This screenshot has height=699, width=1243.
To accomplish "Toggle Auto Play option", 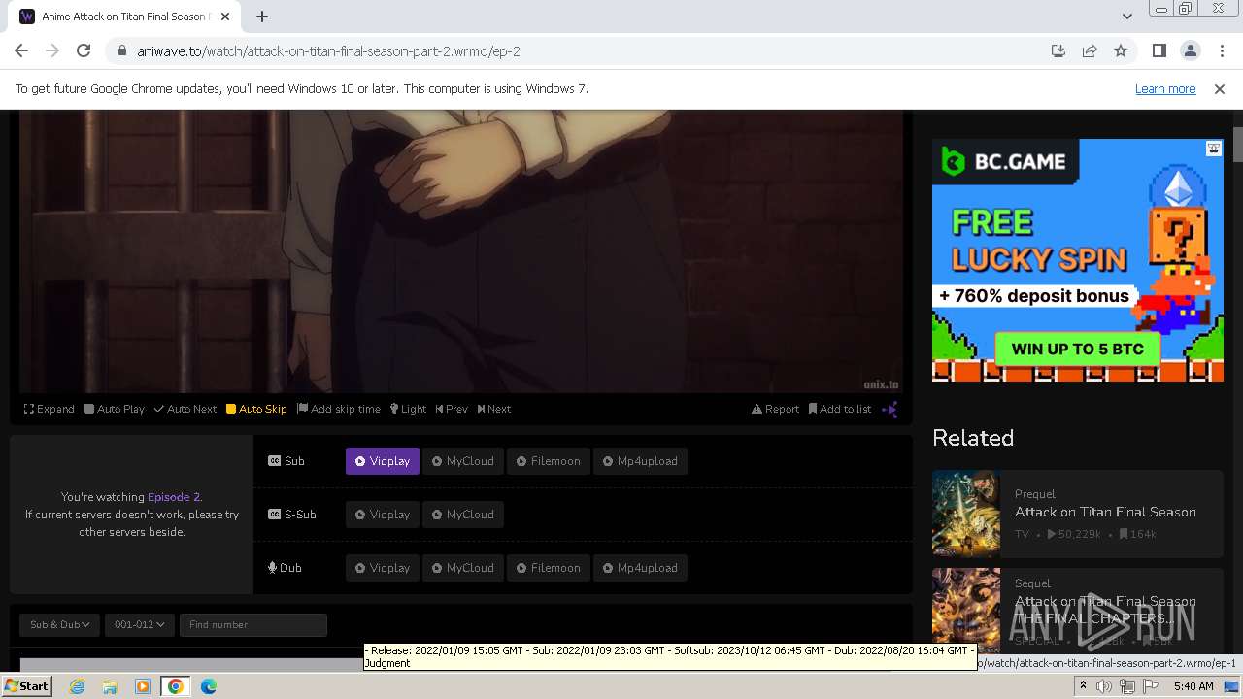I will click(x=114, y=409).
